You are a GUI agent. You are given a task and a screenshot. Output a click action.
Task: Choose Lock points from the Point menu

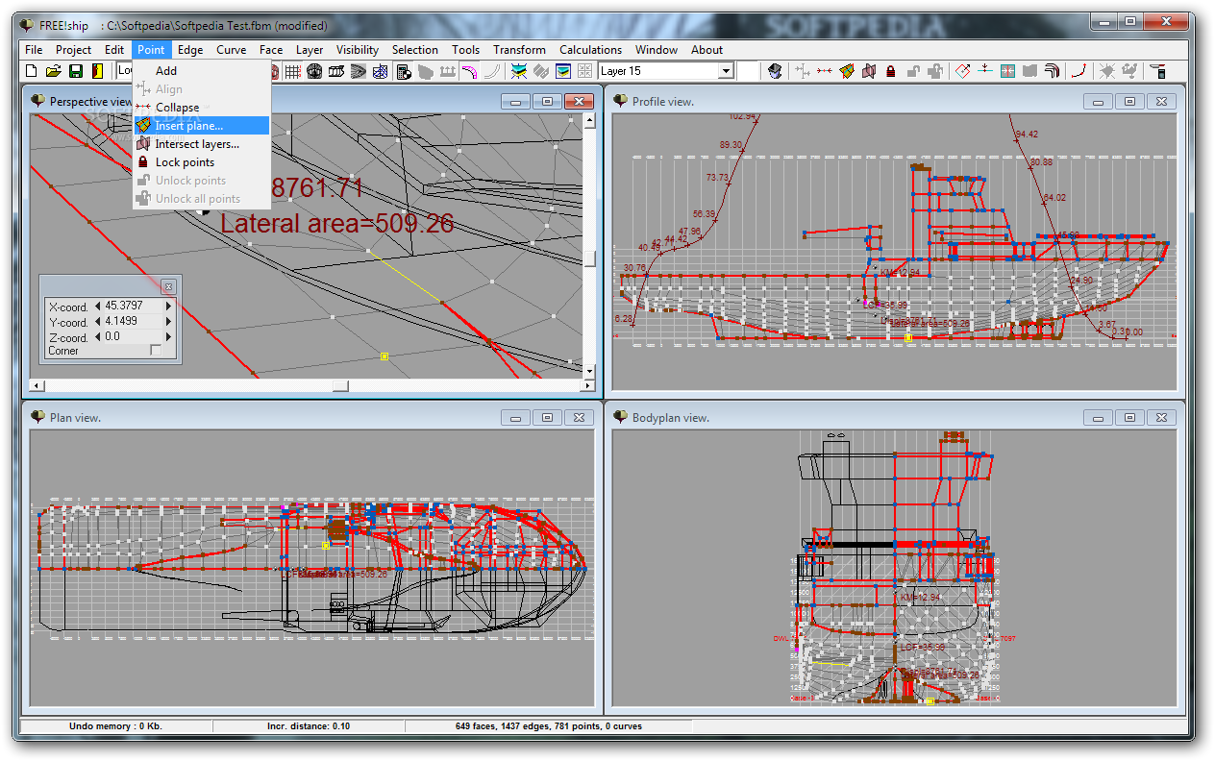pos(202,162)
